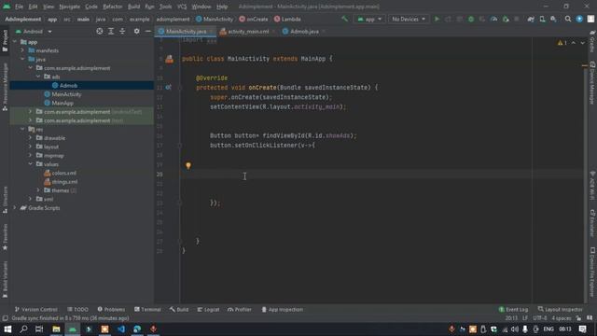Open the Terminal tool window

pos(147,309)
